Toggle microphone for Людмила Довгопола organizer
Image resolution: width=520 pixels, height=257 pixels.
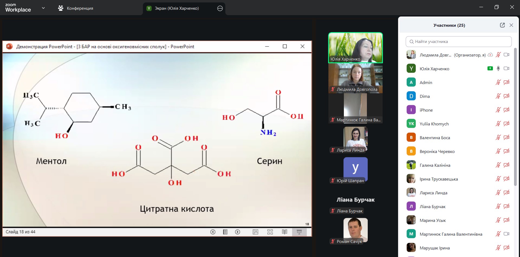point(498,55)
